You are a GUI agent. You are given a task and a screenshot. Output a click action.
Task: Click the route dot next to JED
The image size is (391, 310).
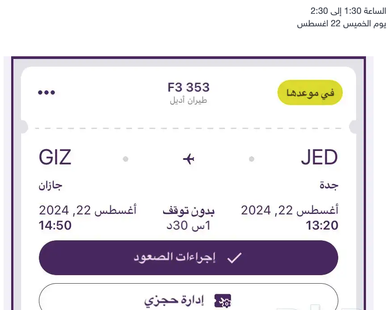(252, 159)
